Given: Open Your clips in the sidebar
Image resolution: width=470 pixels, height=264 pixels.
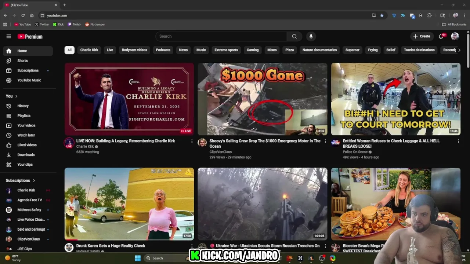Looking at the screenshot, I should (28, 165).
